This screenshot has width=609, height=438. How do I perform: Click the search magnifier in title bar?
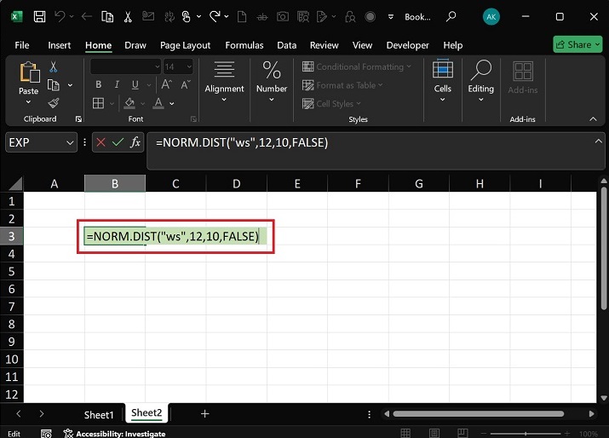[x=451, y=16]
